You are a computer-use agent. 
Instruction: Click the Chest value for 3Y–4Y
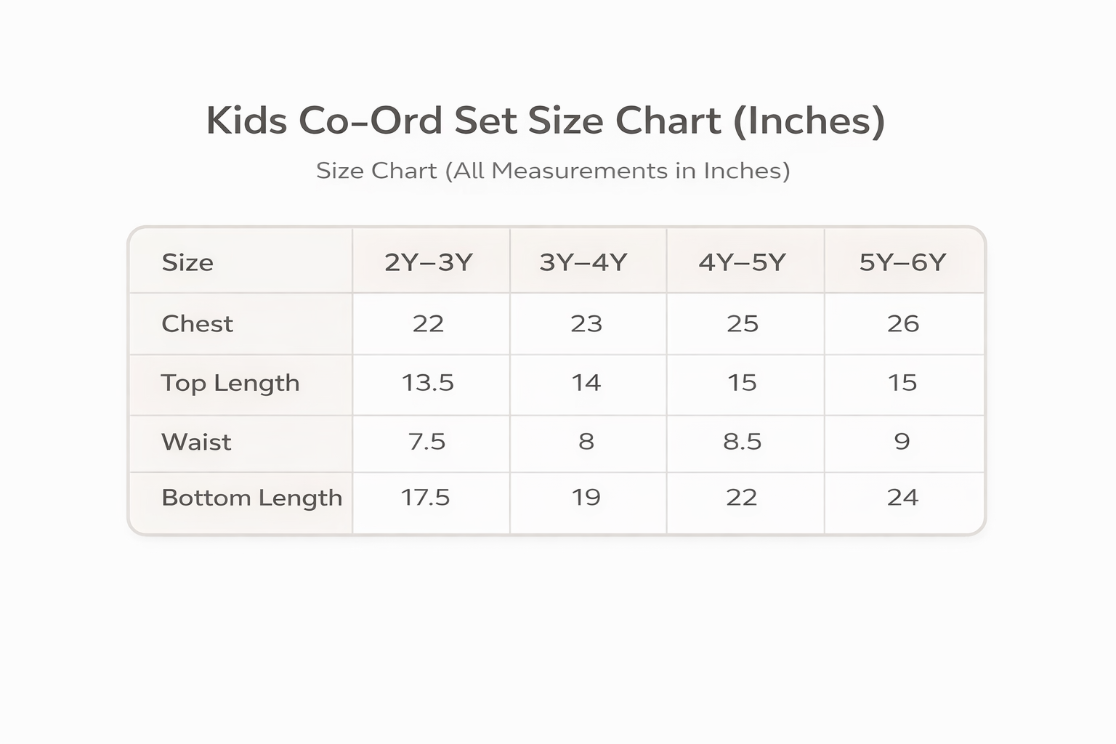click(586, 323)
